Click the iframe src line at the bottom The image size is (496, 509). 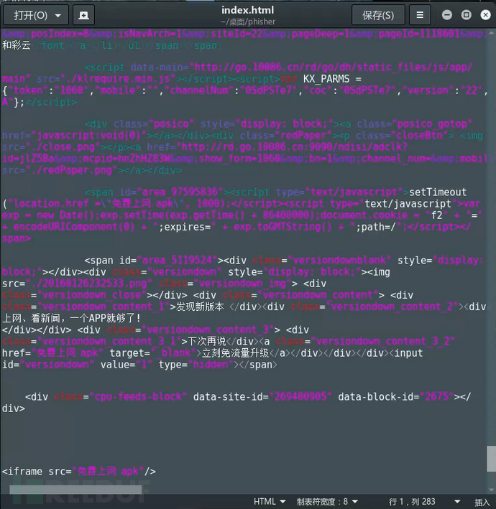click(79, 472)
